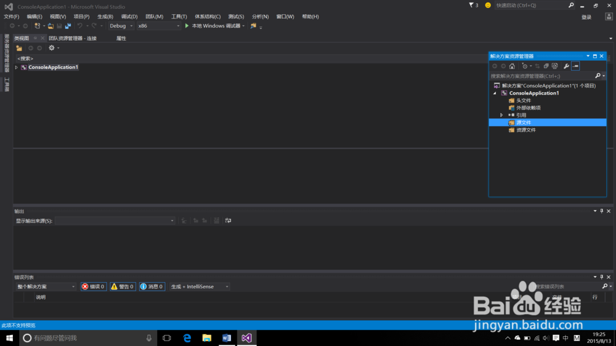Click the search magnifier in Solution Explorer
The image size is (616, 346).
(x=598, y=76)
